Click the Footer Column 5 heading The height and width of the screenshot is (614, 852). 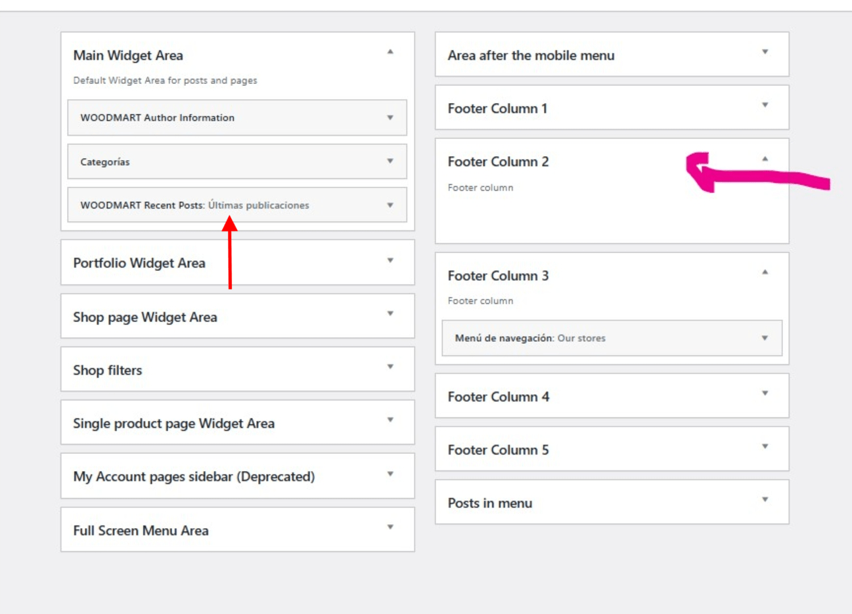coord(498,450)
